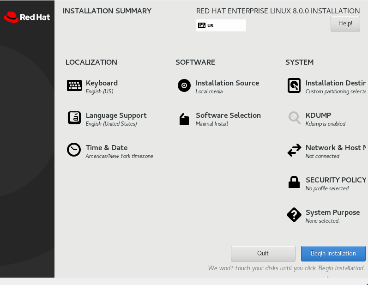The width and height of the screenshot is (368, 285).
Task: Click the us keyboard layout indicator
Action: pyautogui.click(x=221, y=25)
